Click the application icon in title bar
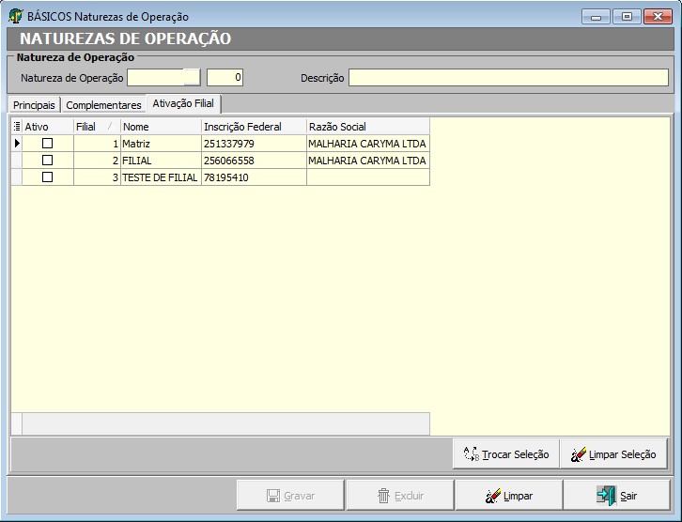The width and height of the screenshot is (682, 522). (16, 16)
